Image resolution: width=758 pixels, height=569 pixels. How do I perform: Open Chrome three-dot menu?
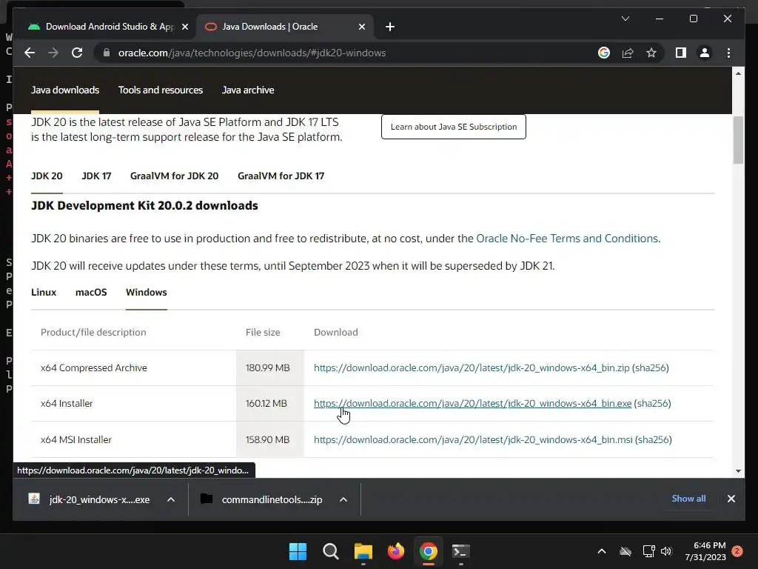(x=728, y=53)
